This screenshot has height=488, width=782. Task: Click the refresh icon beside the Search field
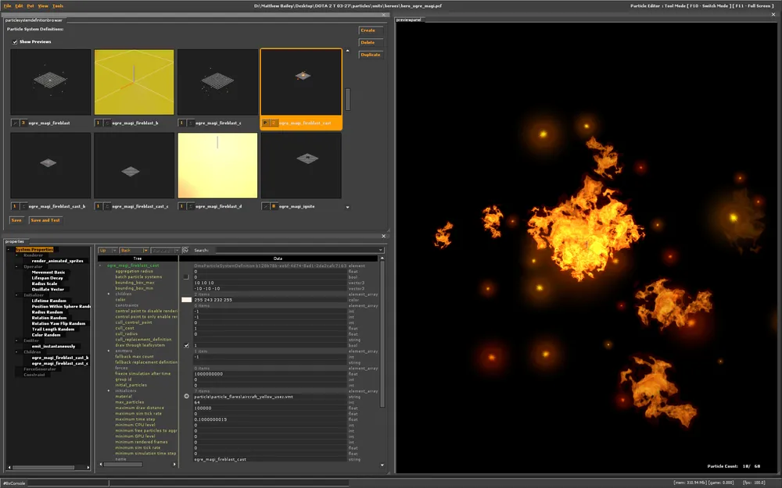(x=185, y=250)
